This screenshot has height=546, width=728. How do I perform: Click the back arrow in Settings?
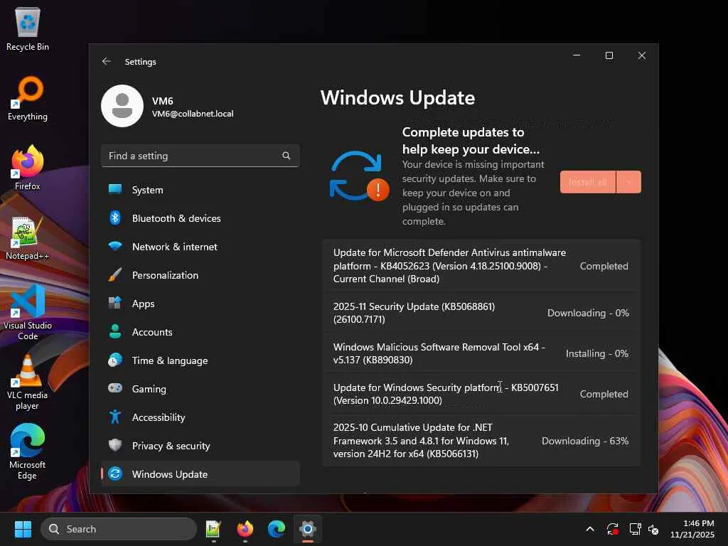tap(107, 61)
